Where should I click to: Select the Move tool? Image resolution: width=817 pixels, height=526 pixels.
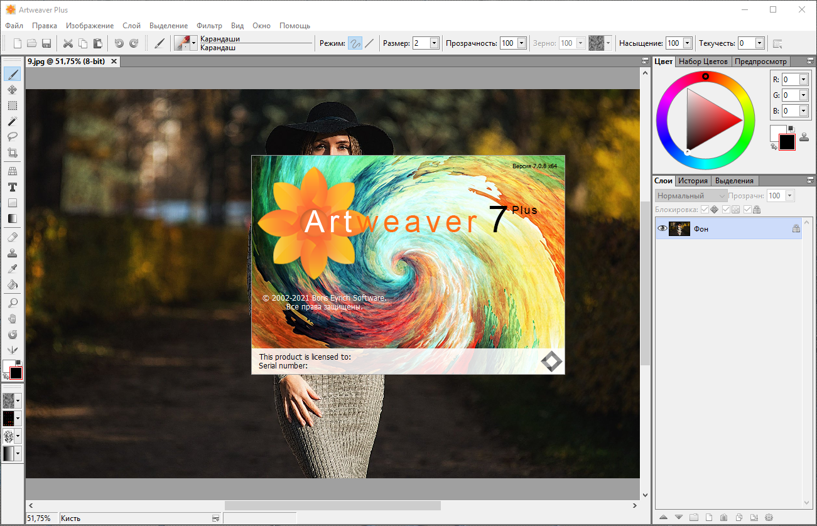[x=12, y=90]
